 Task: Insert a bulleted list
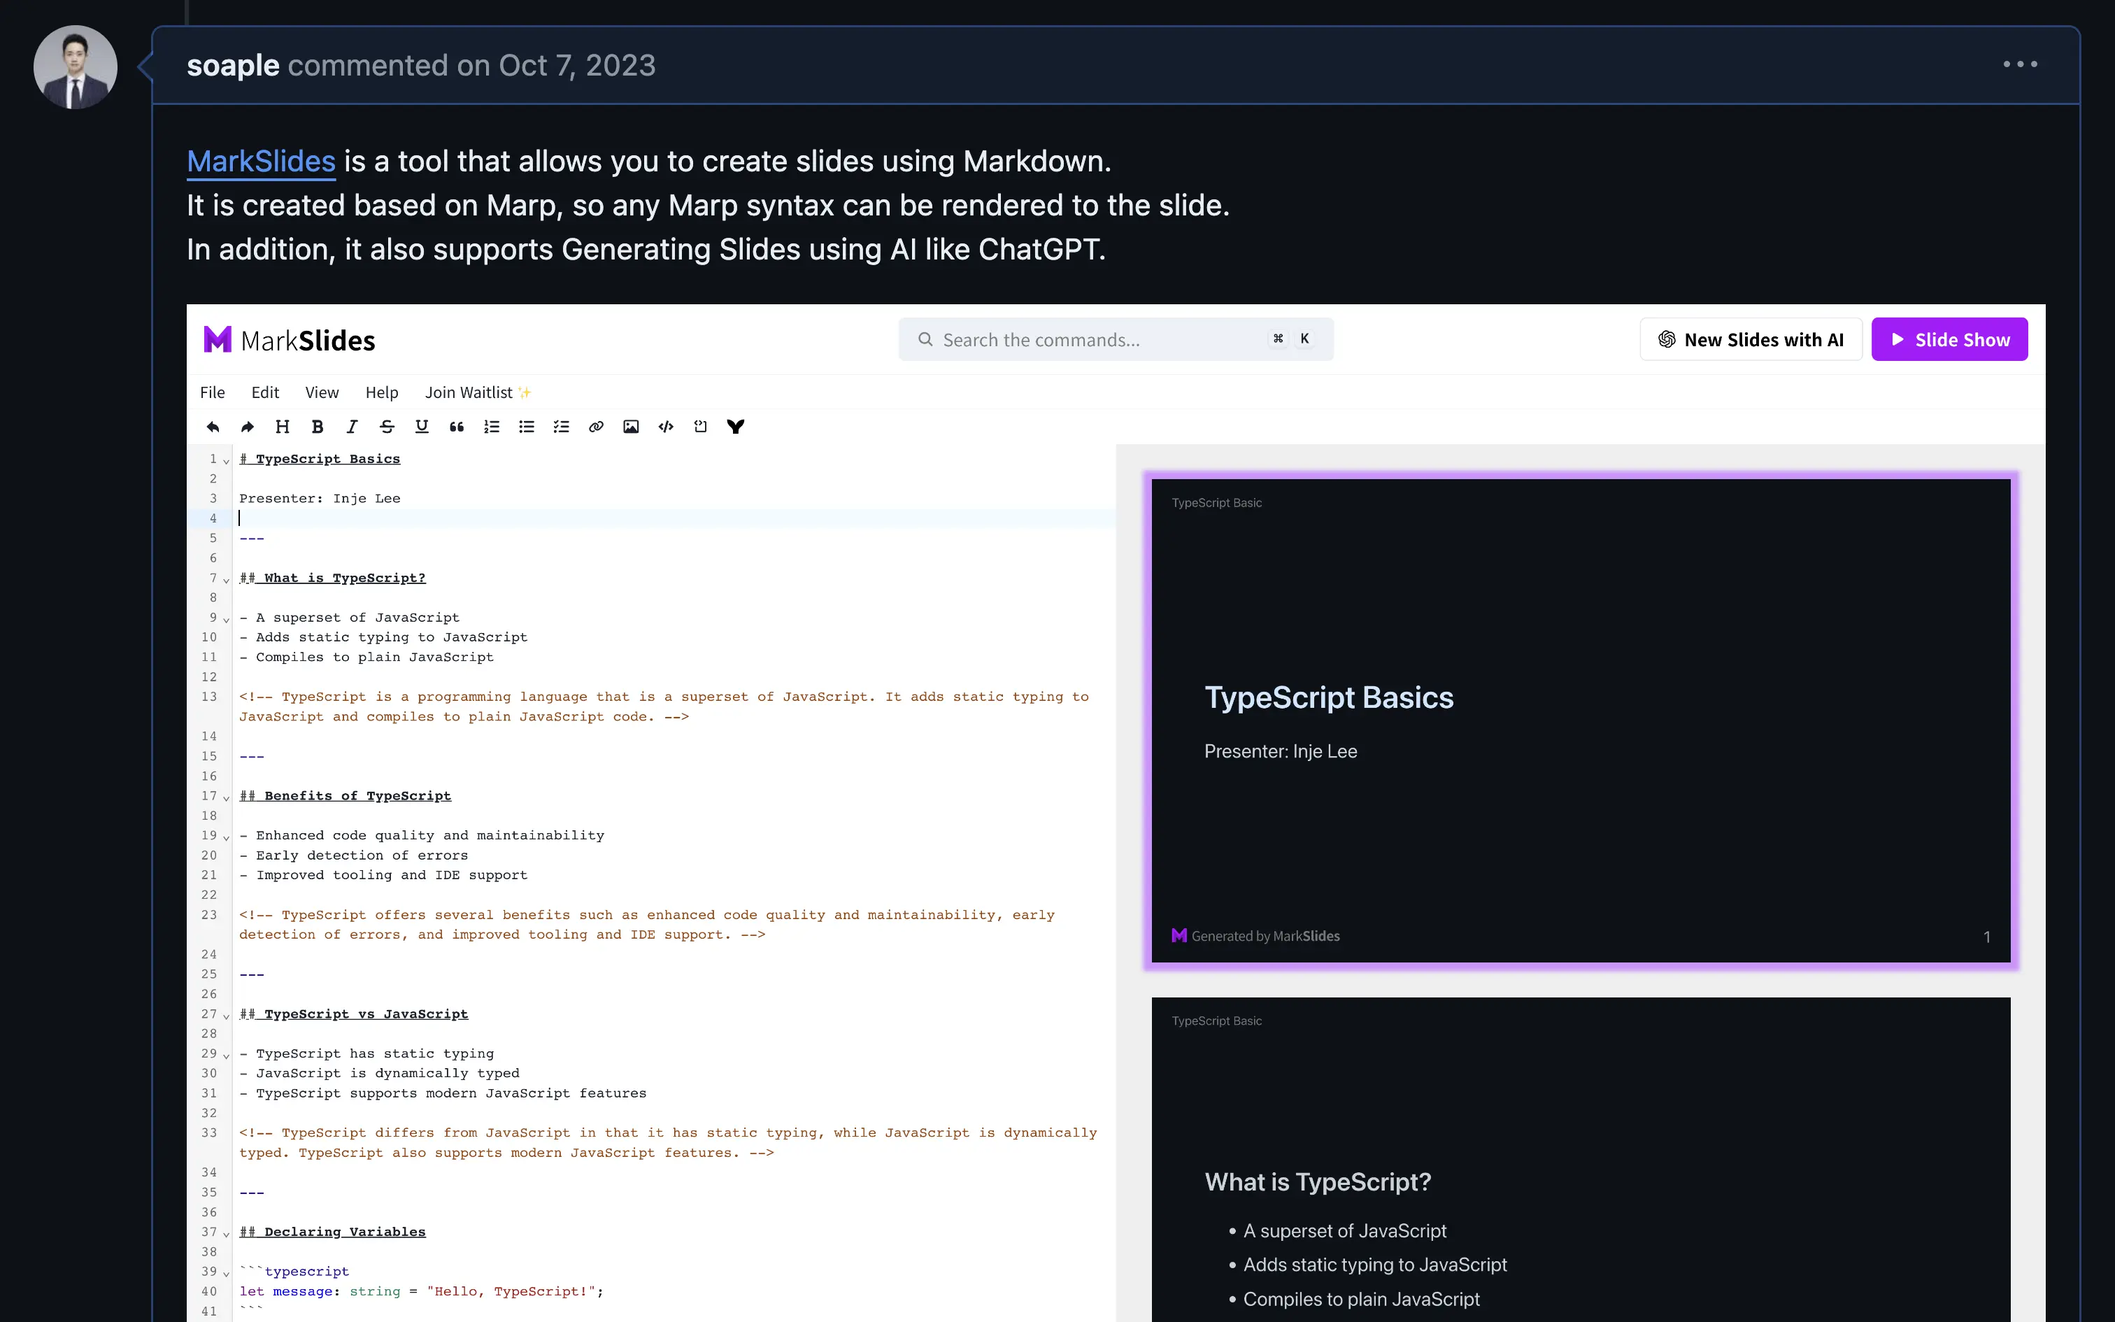[526, 427]
